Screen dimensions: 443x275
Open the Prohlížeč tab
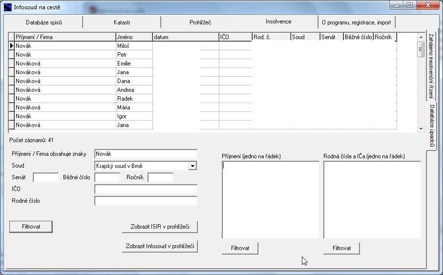tap(200, 22)
